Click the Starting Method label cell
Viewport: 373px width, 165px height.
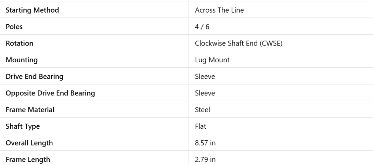pos(32,10)
